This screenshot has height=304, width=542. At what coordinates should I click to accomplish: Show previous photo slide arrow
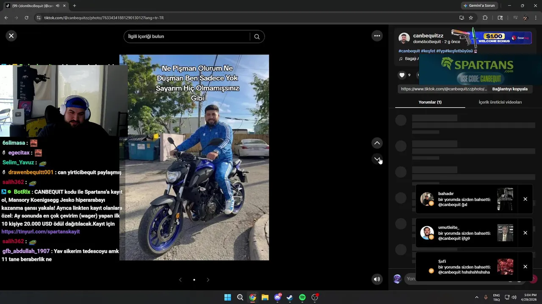[x=180, y=280]
